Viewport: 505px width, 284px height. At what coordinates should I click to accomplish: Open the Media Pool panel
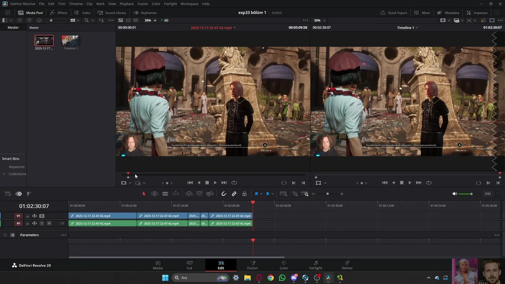pos(30,13)
